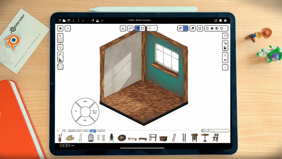Viewport: 282px width, 159px height.
Task: Switch to the Furniture asset tab
Action: (101, 131)
